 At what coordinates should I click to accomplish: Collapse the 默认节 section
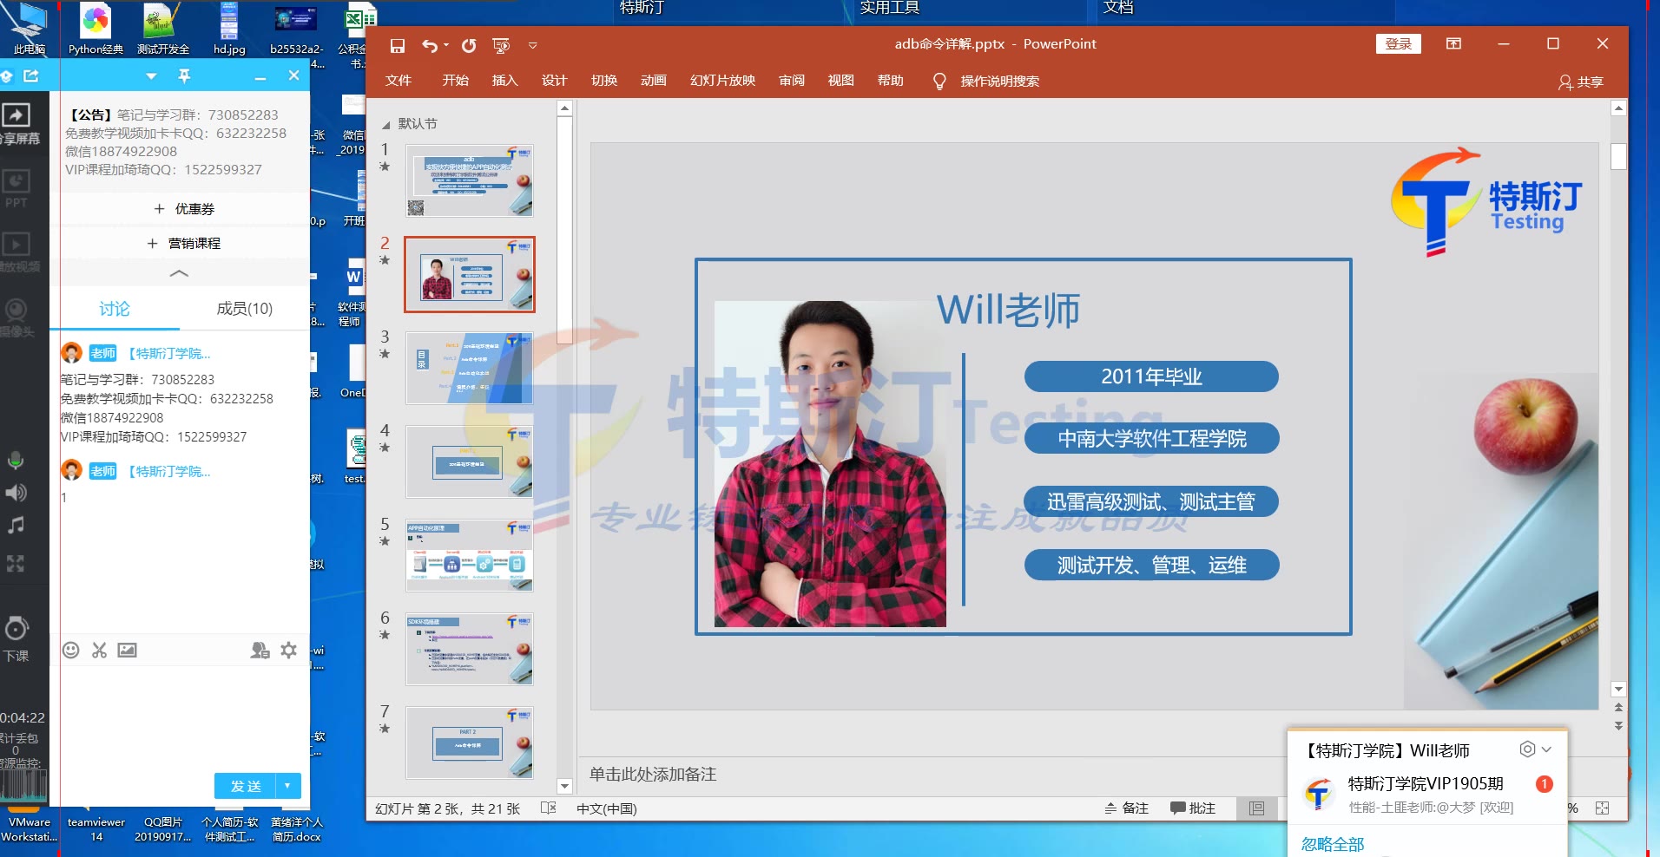click(x=386, y=125)
